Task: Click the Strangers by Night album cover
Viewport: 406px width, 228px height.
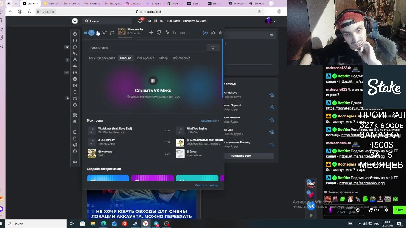Action: pyautogui.click(x=122, y=31)
